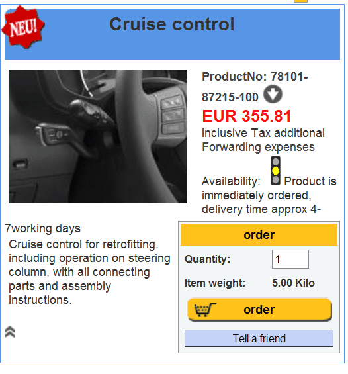Click the Quantity label
This screenshot has height=374, width=348.
click(207, 259)
